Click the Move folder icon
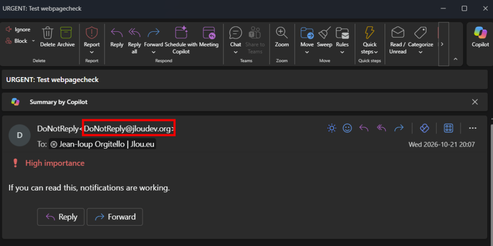Viewport: 493px width, 246px height. (307, 33)
